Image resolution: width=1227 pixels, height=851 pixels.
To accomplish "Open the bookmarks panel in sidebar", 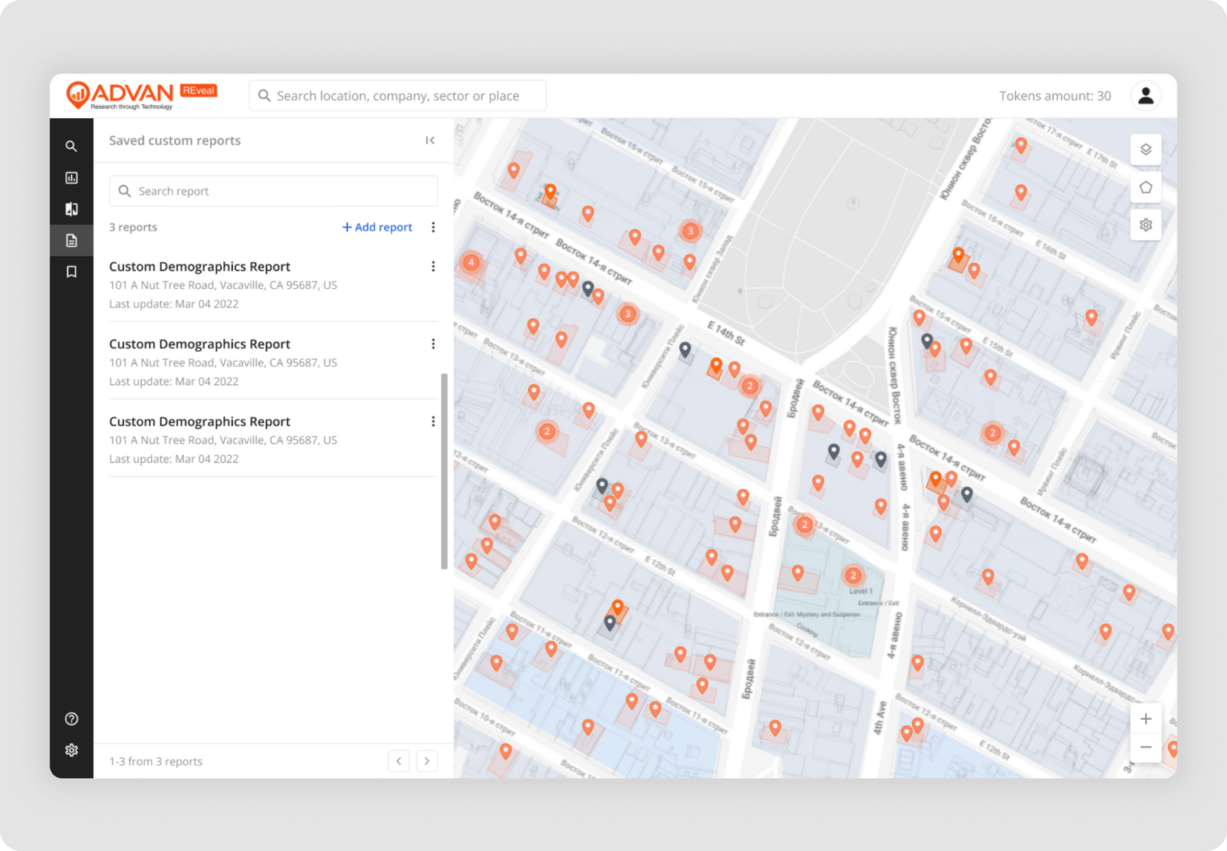I will (x=71, y=271).
